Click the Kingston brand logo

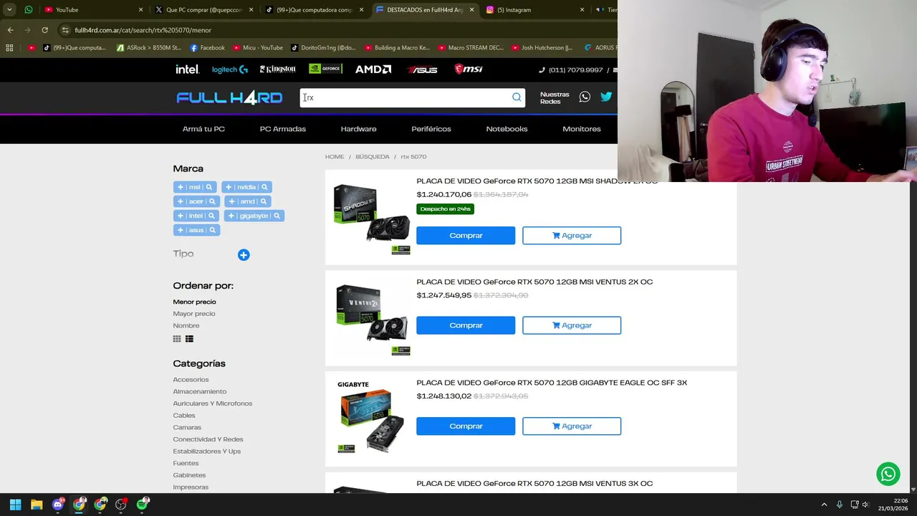click(x=277, y=70)
